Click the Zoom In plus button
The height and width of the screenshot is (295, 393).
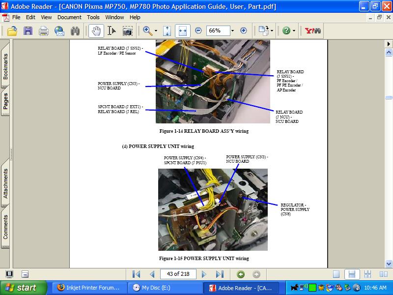[x=243, y=30]
